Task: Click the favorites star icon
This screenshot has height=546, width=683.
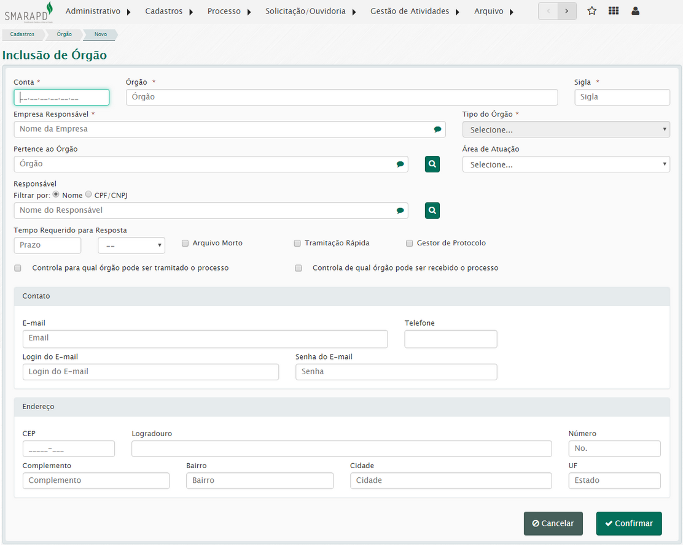Action: [591, 11]
